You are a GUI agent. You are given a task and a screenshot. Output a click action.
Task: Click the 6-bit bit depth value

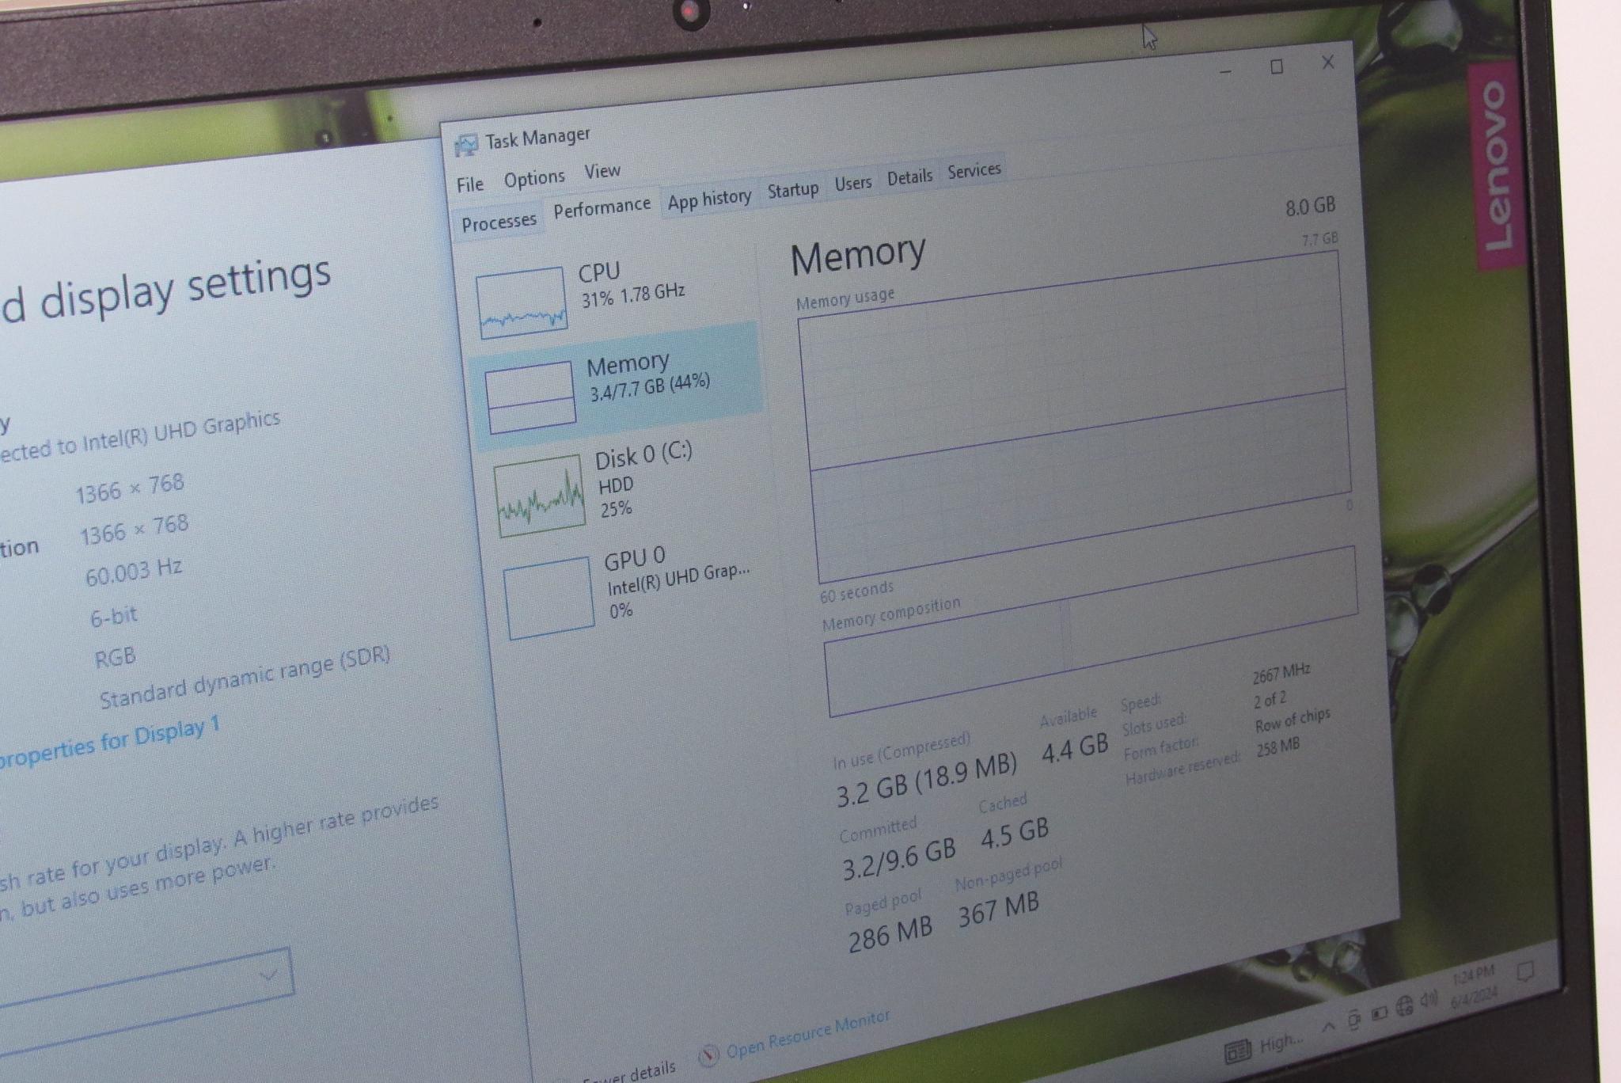pyautogui.click(x=113, y=616)
